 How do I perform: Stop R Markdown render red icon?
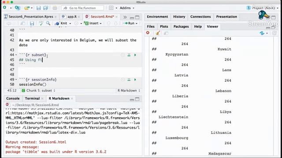tap(7, 104)
